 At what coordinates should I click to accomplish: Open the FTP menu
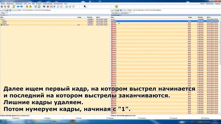29,4
